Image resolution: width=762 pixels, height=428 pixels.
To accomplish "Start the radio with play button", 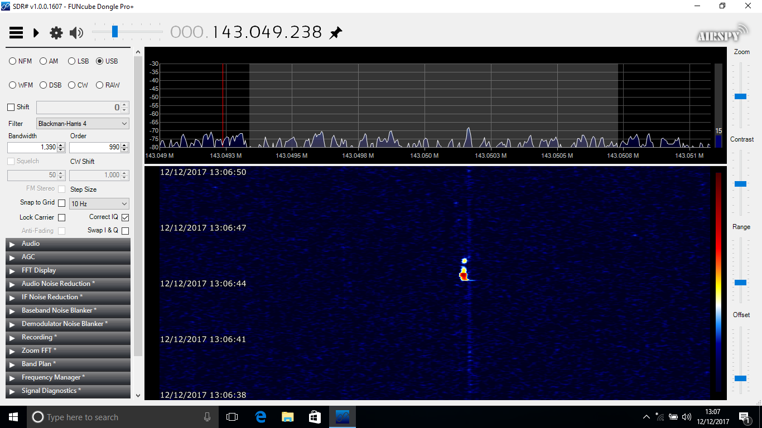I will point(36,33).
